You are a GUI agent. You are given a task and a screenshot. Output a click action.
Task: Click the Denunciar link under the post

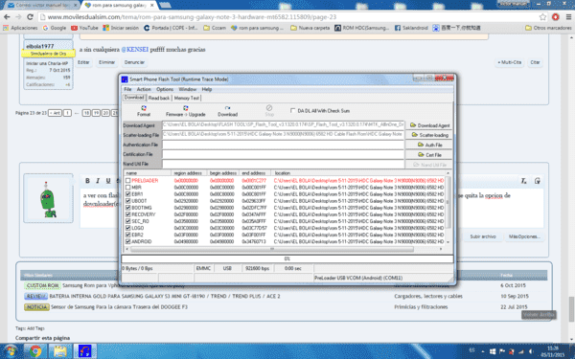134,62
